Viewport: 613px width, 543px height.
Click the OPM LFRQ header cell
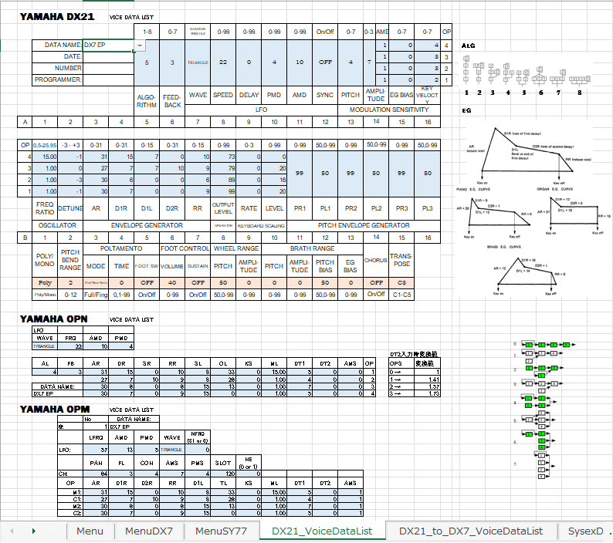coord(96,437)
